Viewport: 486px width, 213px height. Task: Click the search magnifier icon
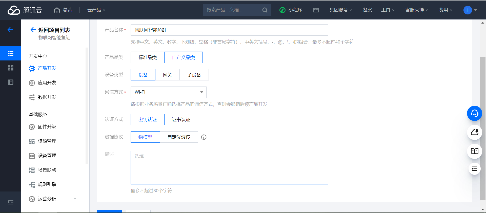(265, 10)
